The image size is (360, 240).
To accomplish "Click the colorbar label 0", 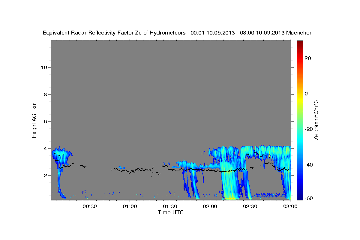I will tap(306, 94).
